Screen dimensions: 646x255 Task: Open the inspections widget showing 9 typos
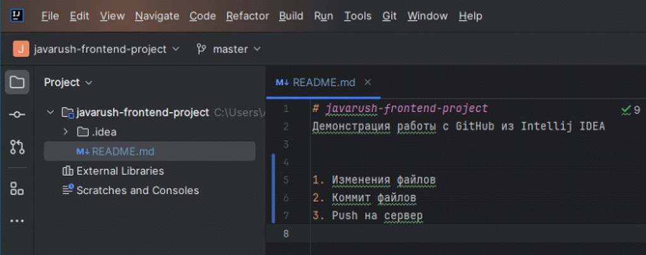tap(630, 110)
